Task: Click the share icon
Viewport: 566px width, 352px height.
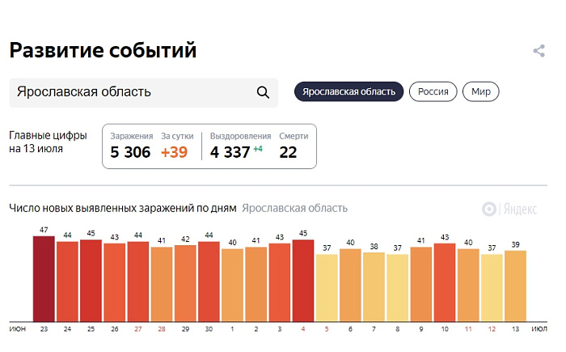Action: pos(539,51)
